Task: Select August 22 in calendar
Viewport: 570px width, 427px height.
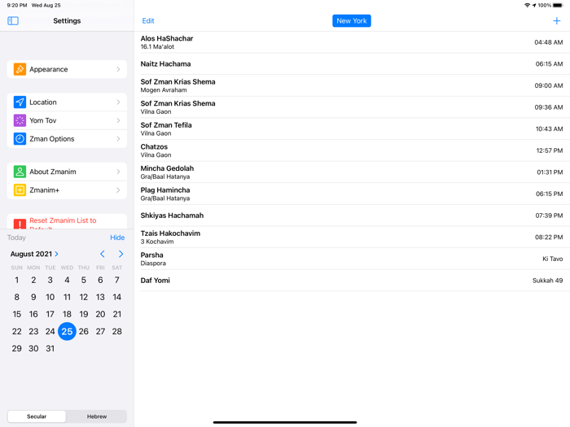Action: 17,331
